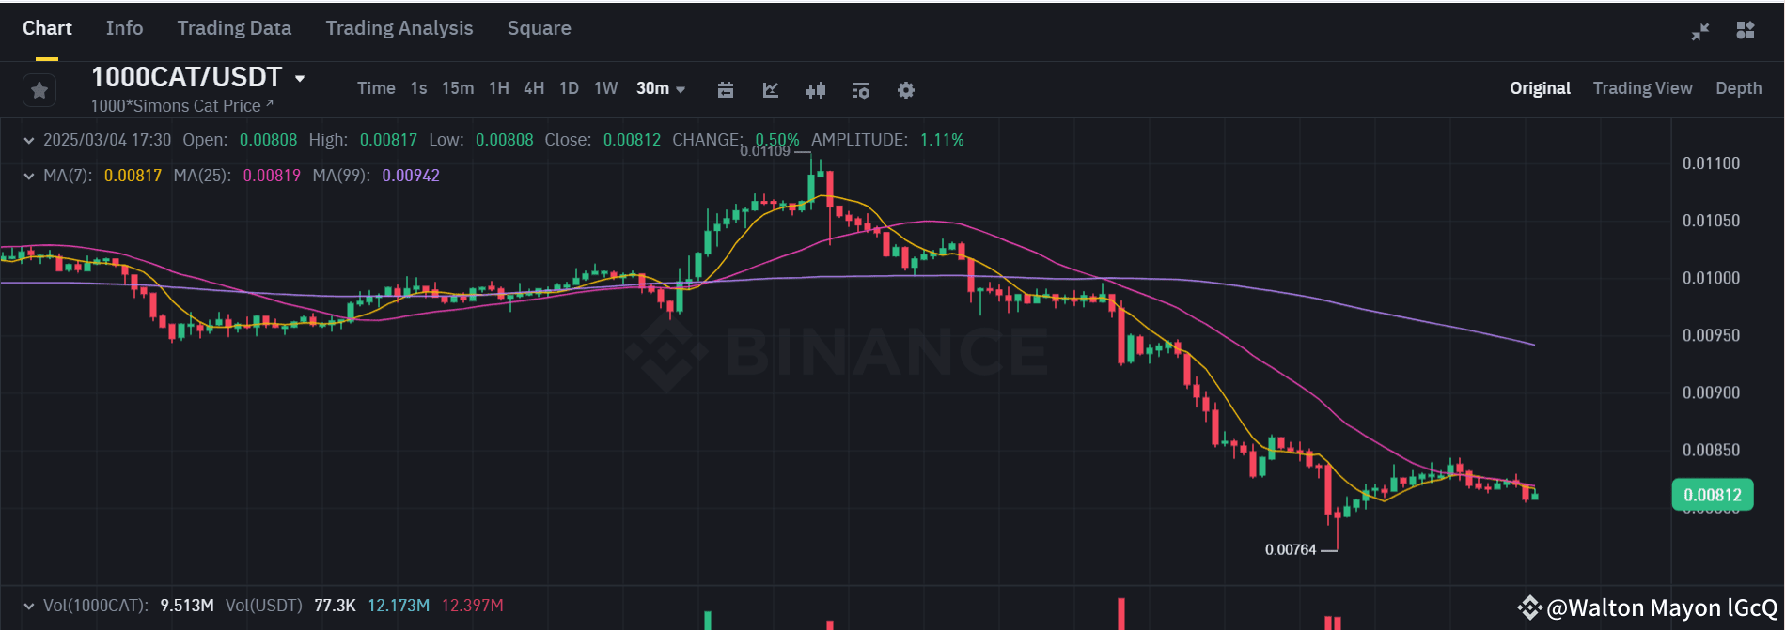Open the Depth view

click(1738, 87)
